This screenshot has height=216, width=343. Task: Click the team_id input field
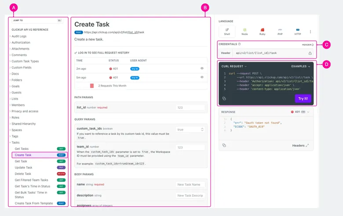pyautogui.click(x=190, y=148)
